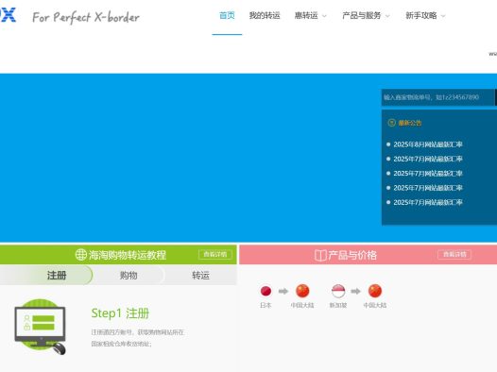
Task: Click the globe icon in green header
Action: click(81, 255)
